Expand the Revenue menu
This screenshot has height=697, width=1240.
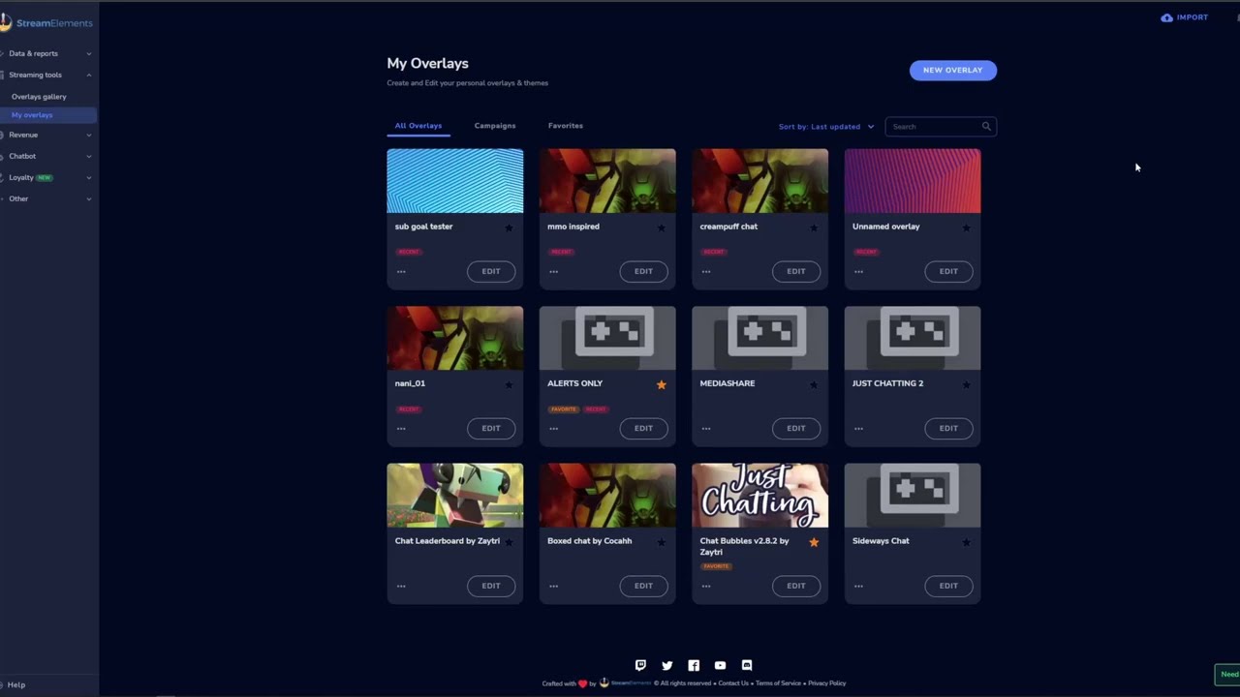(47, 135)
